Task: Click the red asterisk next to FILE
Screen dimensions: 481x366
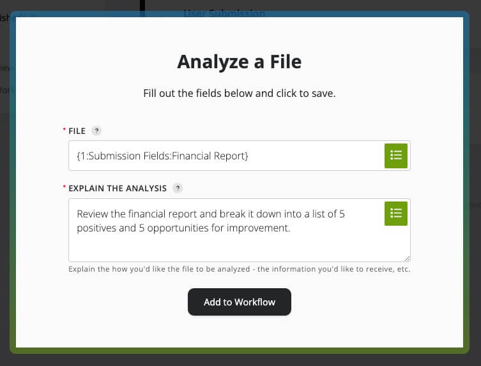Action: [64, 130]
